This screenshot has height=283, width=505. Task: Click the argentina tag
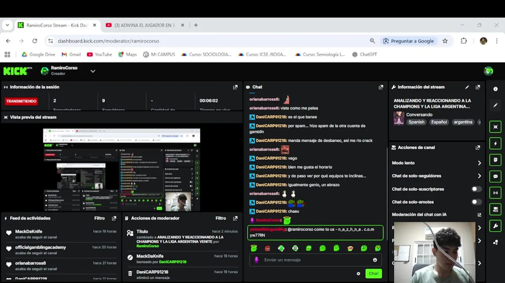coord(463,122)
